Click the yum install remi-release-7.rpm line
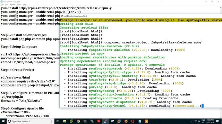This screenshot has height=124, width=222. point(56,8)
